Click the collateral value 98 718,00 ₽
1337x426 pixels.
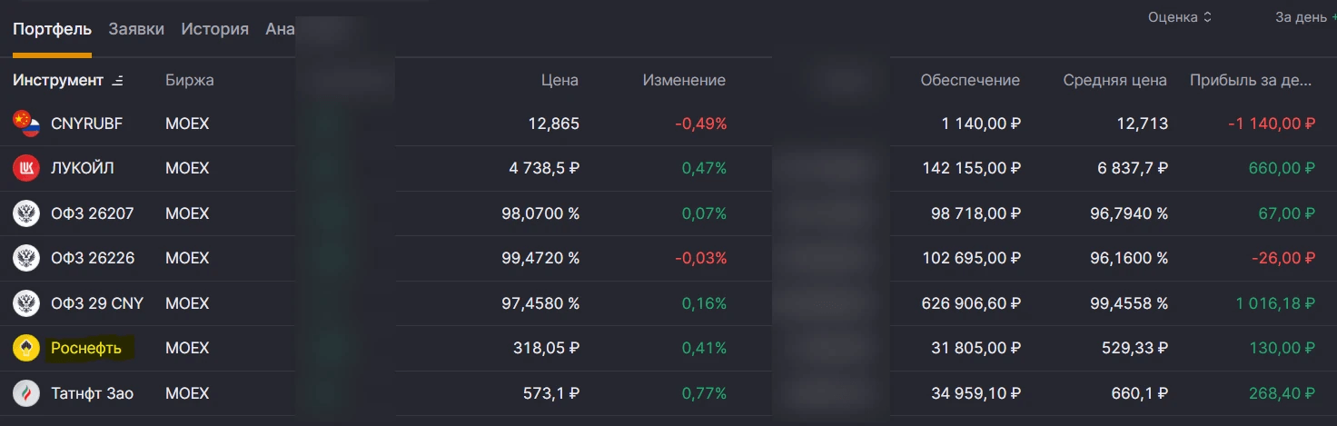click(x=976, y=213)
